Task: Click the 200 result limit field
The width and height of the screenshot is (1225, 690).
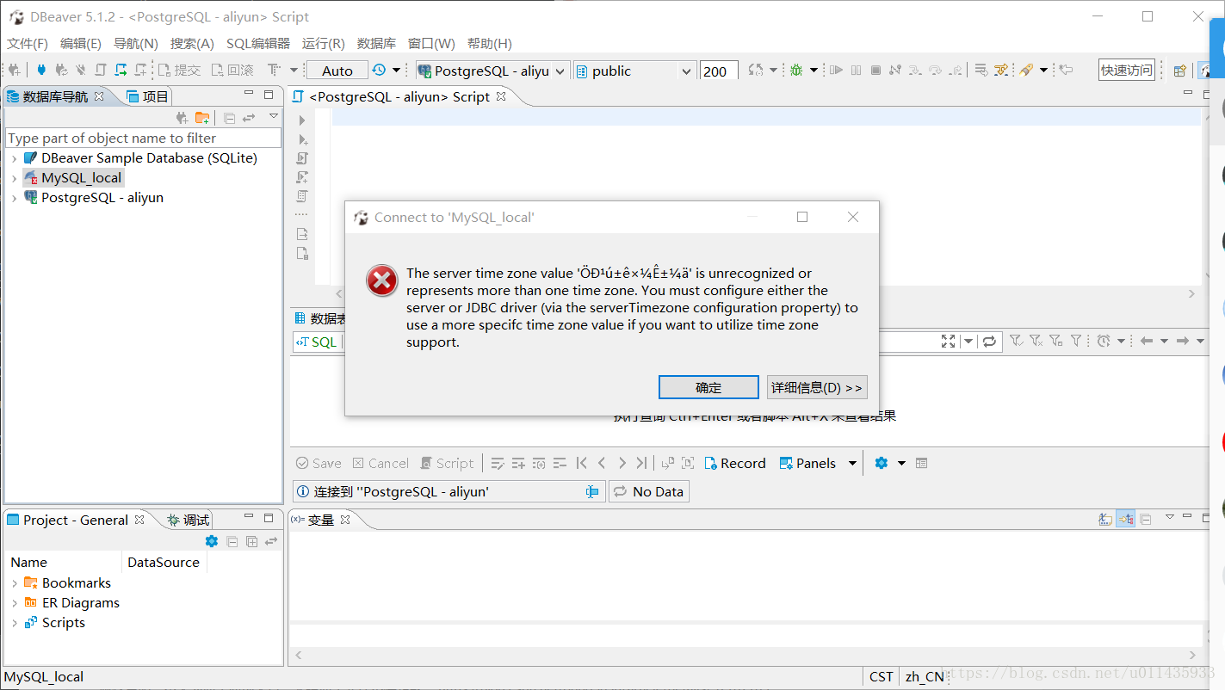Action: tap(718, 71)
